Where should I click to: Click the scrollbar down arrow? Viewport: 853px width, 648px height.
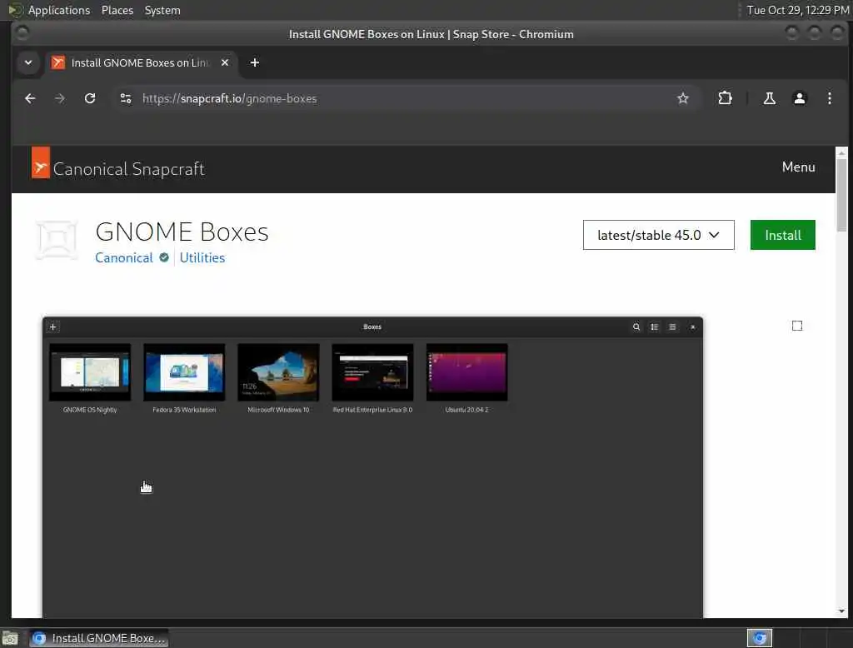pos(841,611)
